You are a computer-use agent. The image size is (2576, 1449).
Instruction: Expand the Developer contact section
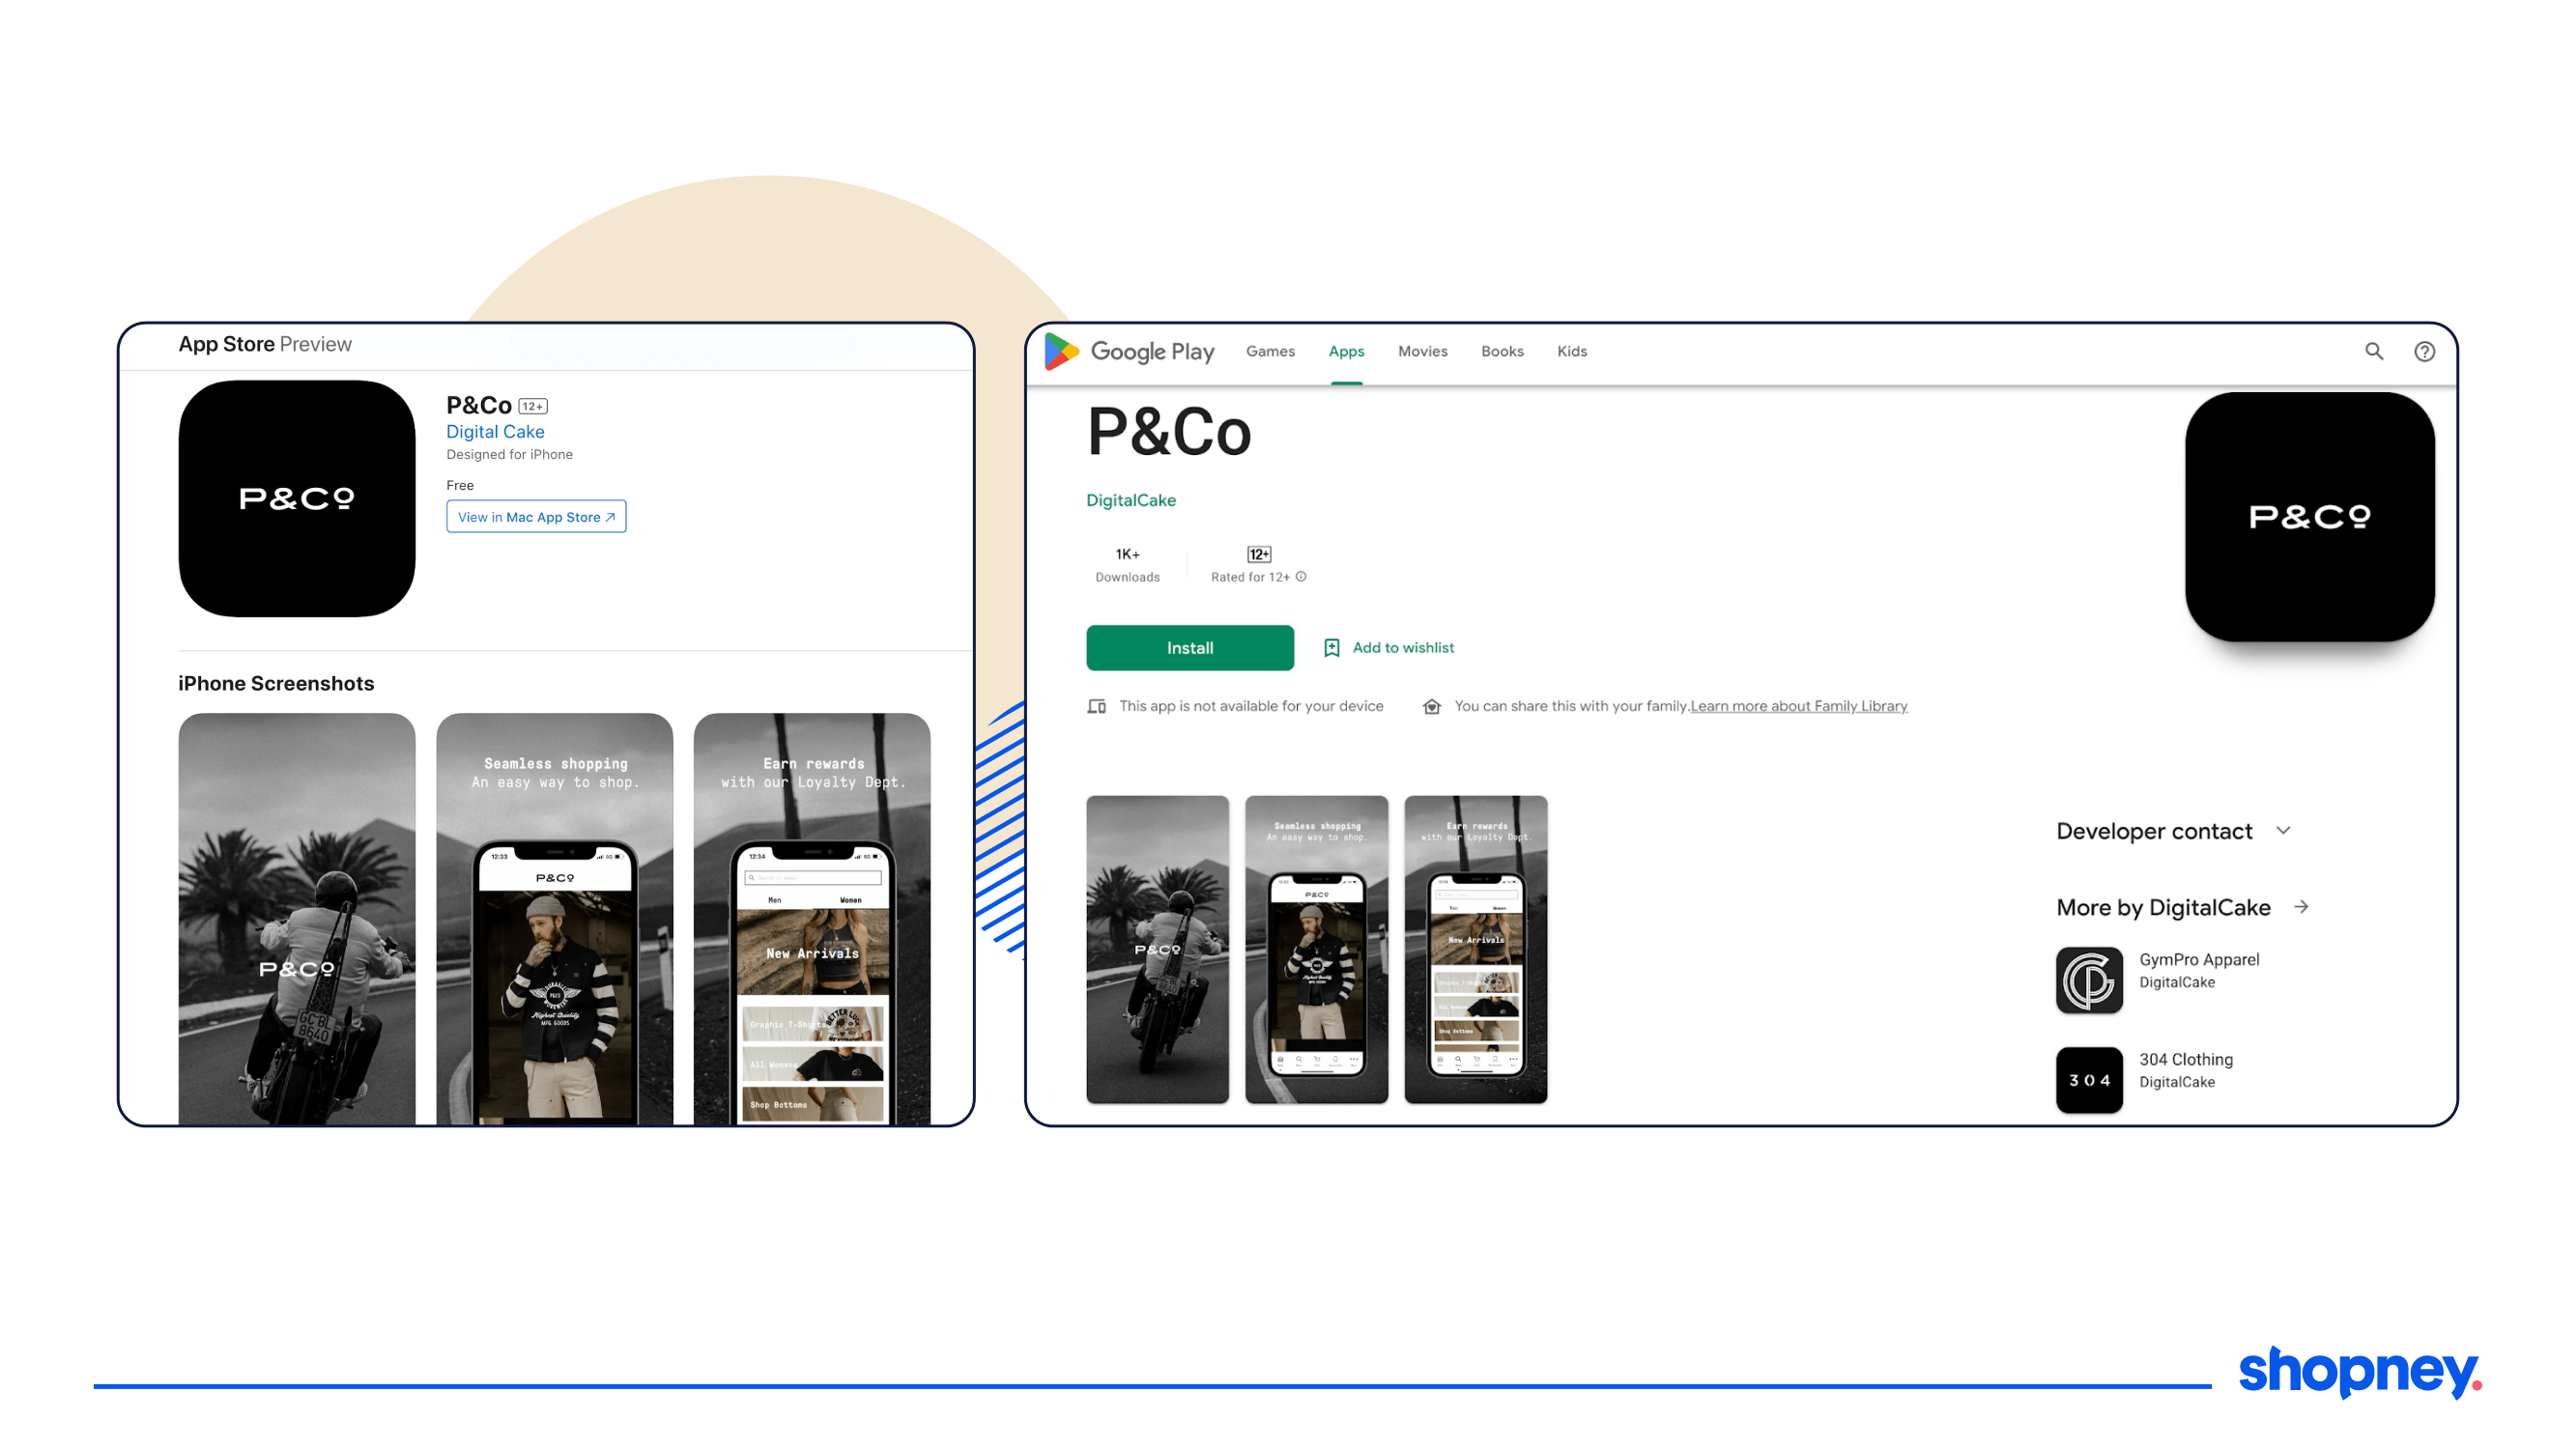click(2289, 830)
